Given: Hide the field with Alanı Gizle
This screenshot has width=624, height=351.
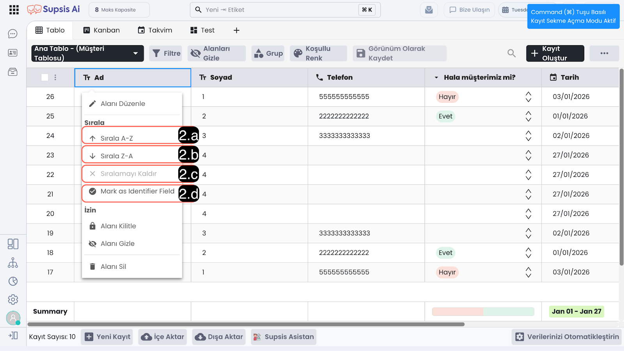Looking at the screenshot, I should click(x=117, y=243).
